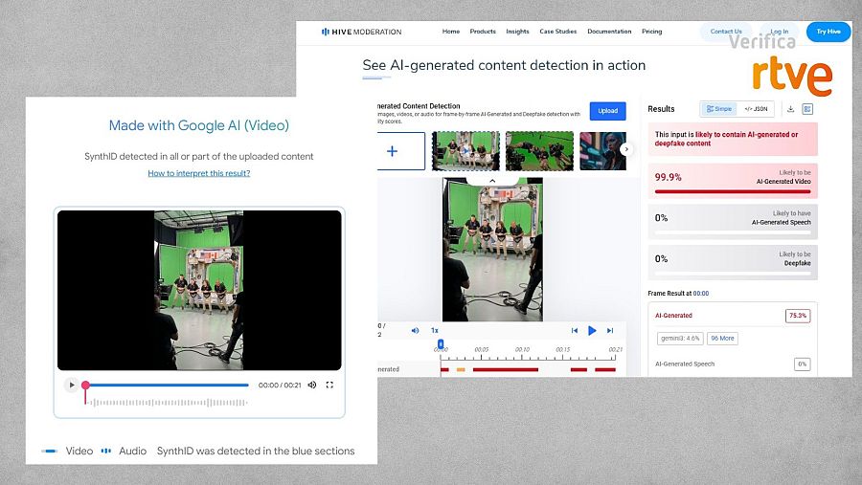Switch results to JSON view

pyautogui.click(x=756, y=109)
